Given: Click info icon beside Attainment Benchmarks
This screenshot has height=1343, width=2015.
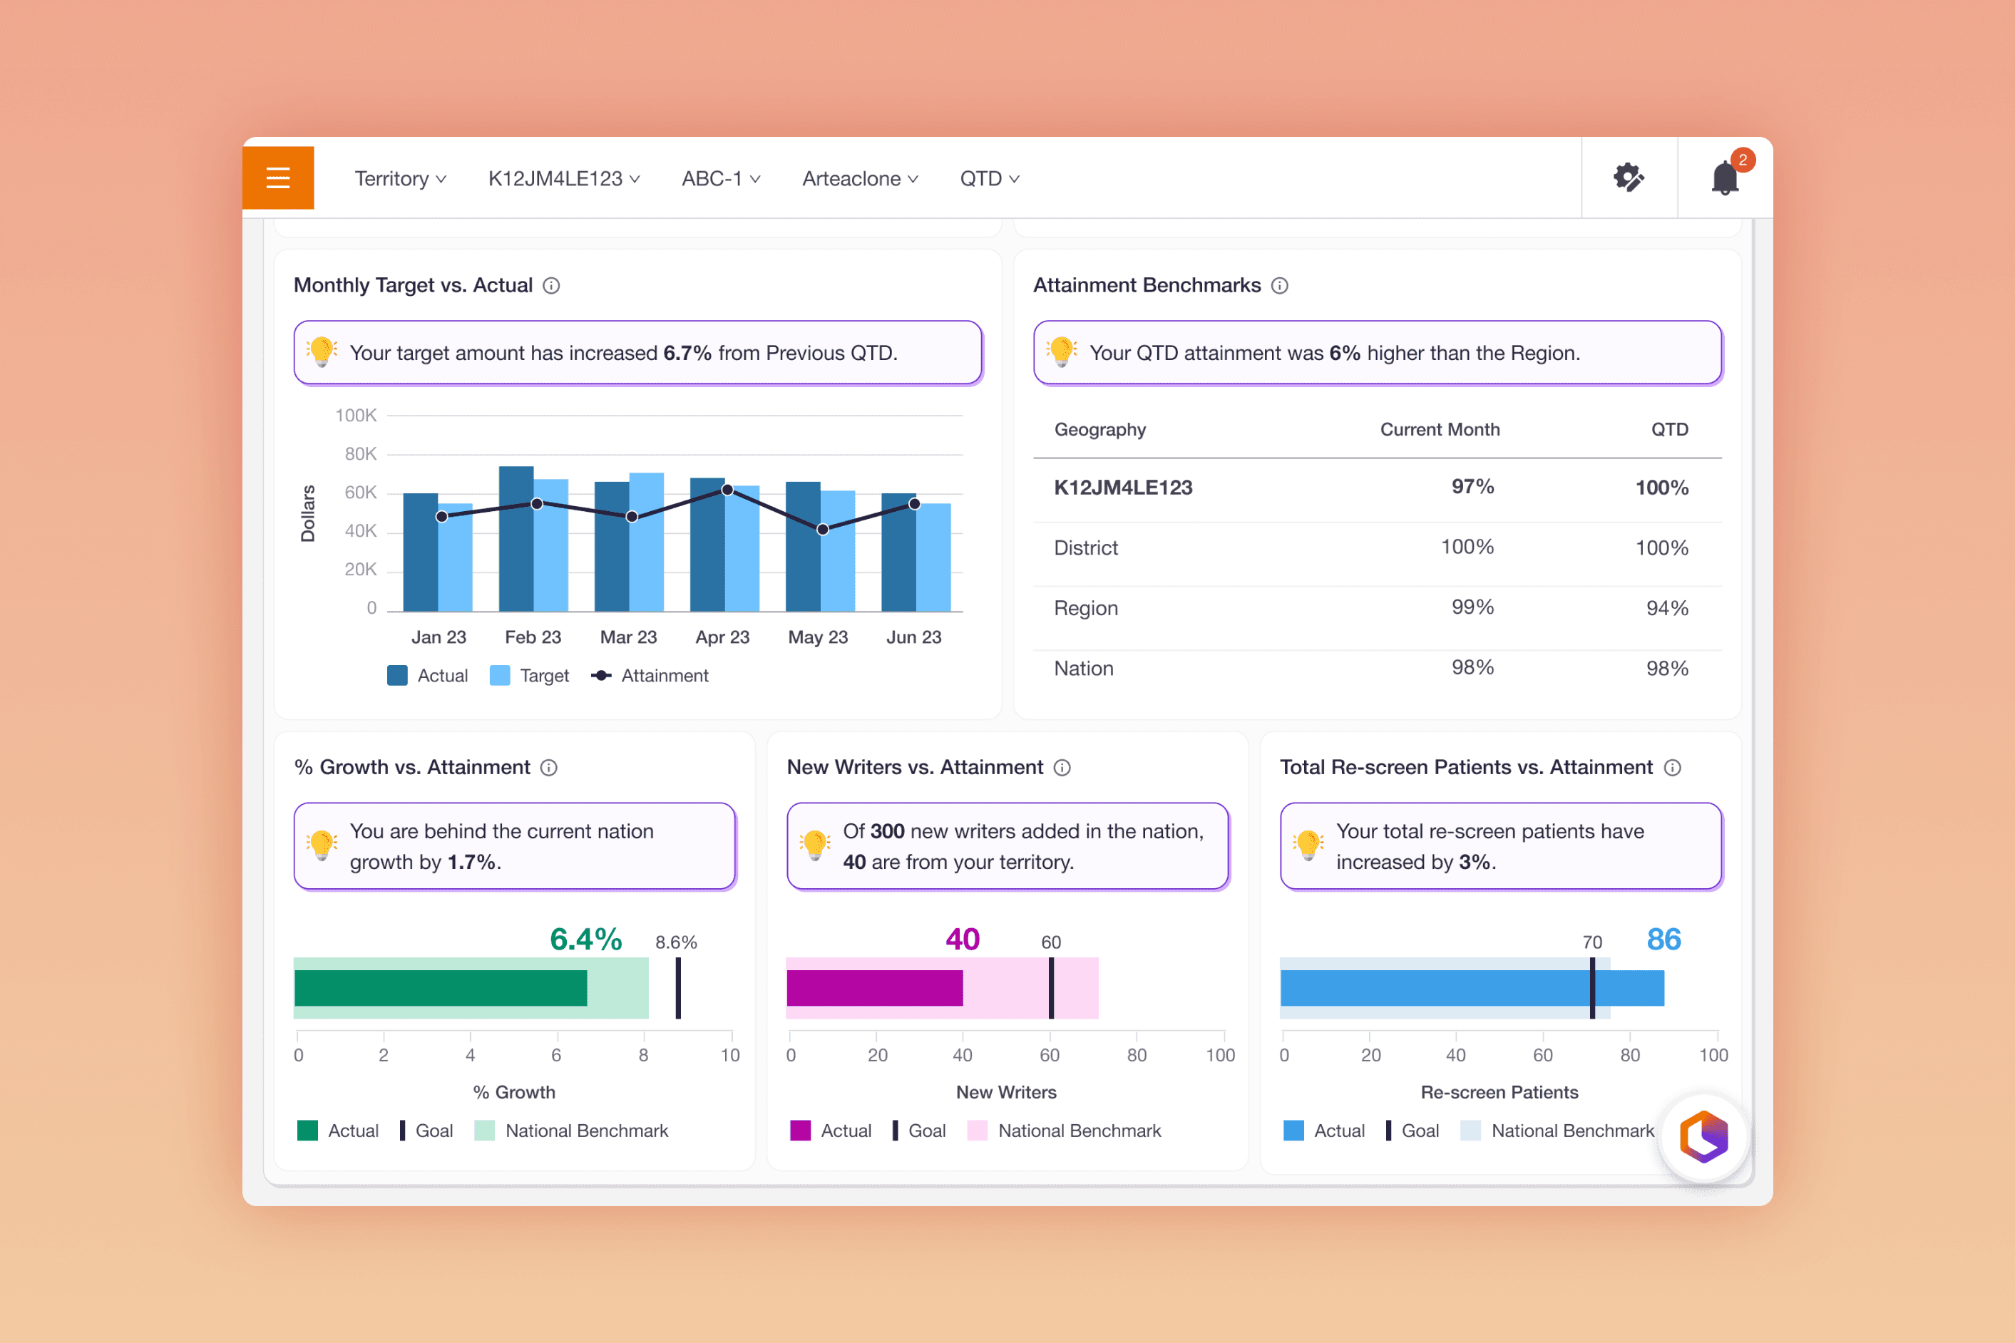Looking at the screenshot, I should (x=1279, y=286).
